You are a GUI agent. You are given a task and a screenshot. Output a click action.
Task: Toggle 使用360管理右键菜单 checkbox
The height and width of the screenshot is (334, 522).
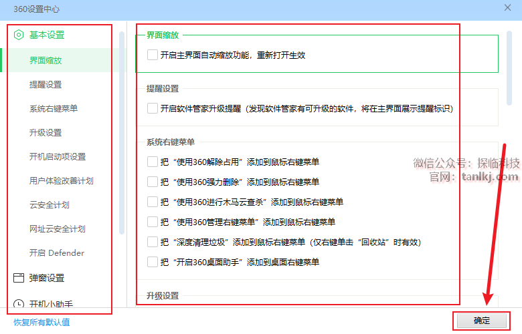coord(153,222)
